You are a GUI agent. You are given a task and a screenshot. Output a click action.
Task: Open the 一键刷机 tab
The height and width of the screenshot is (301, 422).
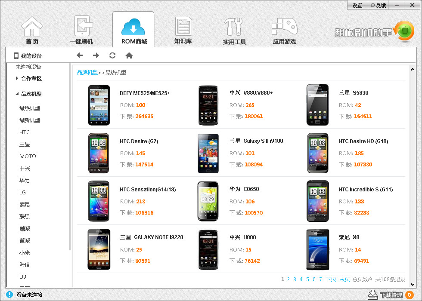click(81, 30)
